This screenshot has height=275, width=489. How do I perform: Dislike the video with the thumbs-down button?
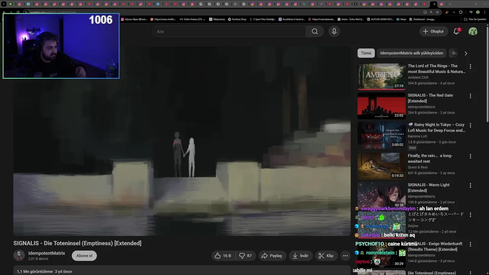click(246, 256)
